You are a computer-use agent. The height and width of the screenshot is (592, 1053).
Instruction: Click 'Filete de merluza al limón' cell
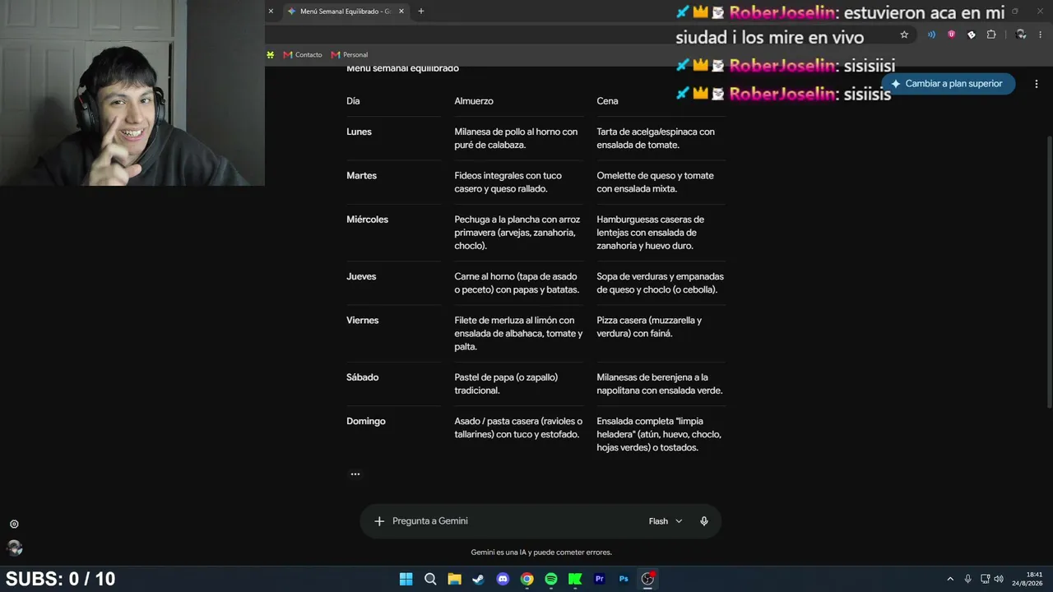click(518, 334)
